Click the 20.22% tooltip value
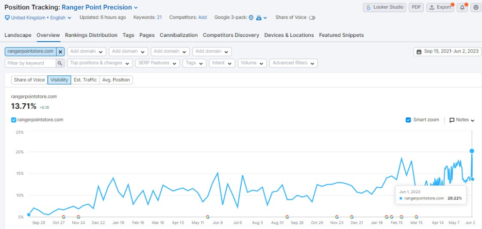 tap(455, 198)
